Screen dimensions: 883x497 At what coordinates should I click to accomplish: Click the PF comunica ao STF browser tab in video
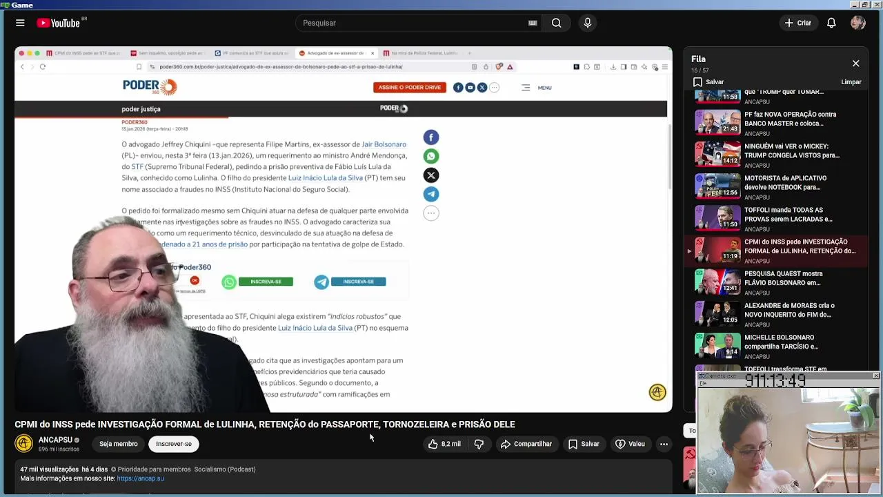tap(252, 53)
